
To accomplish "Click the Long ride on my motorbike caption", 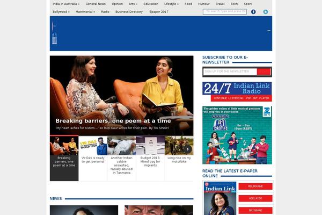I will point(179,160).
